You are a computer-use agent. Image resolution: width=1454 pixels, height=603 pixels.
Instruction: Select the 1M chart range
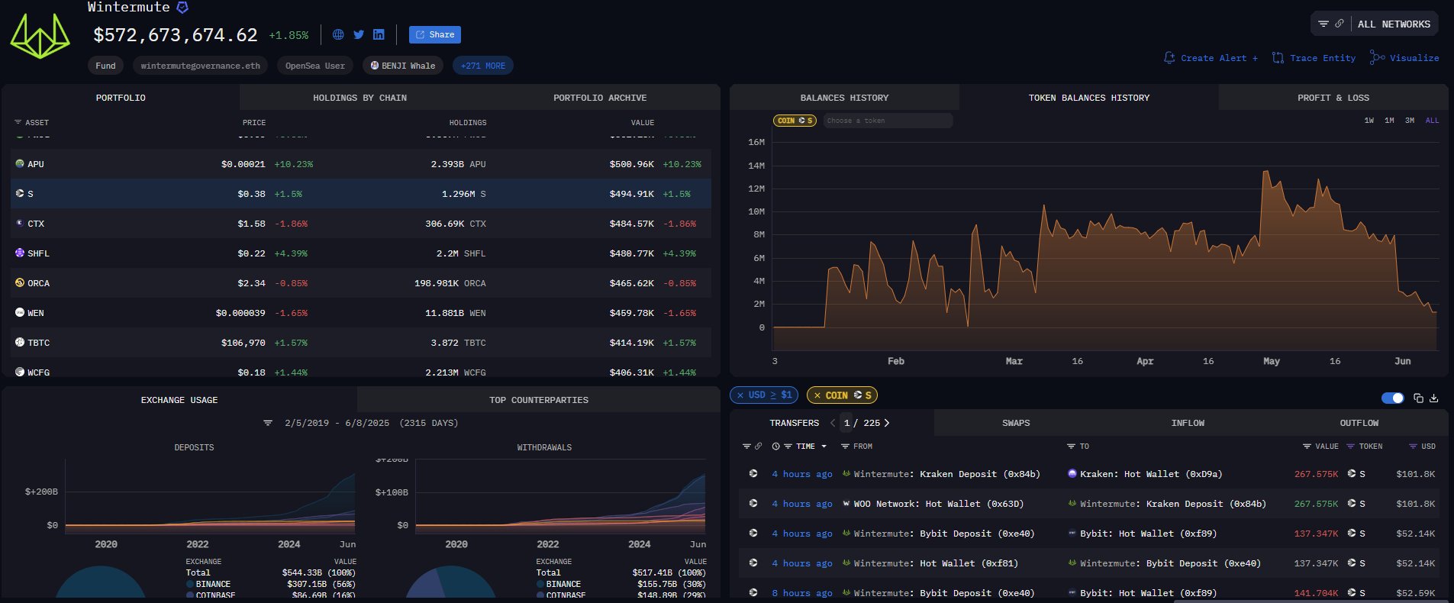[x=1390, y=121]
